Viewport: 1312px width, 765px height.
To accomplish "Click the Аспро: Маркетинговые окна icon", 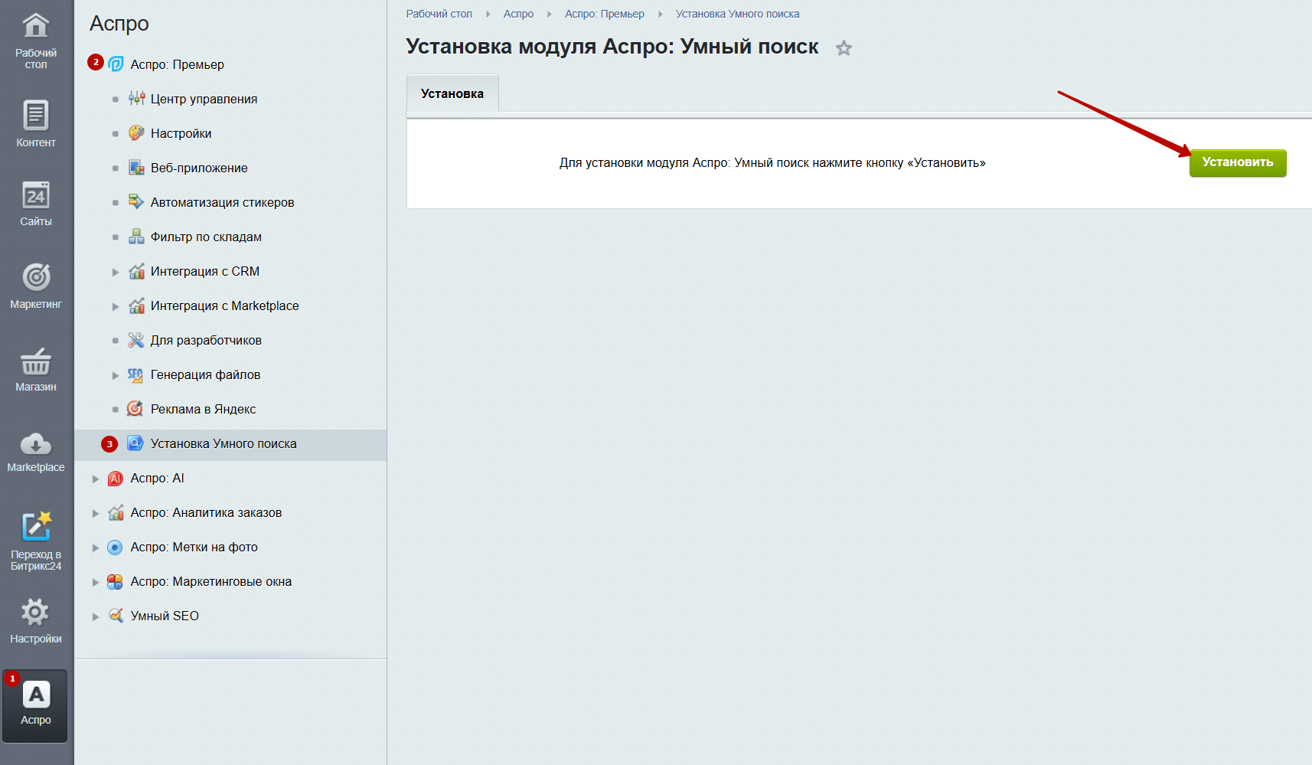I will coord(115,582).
